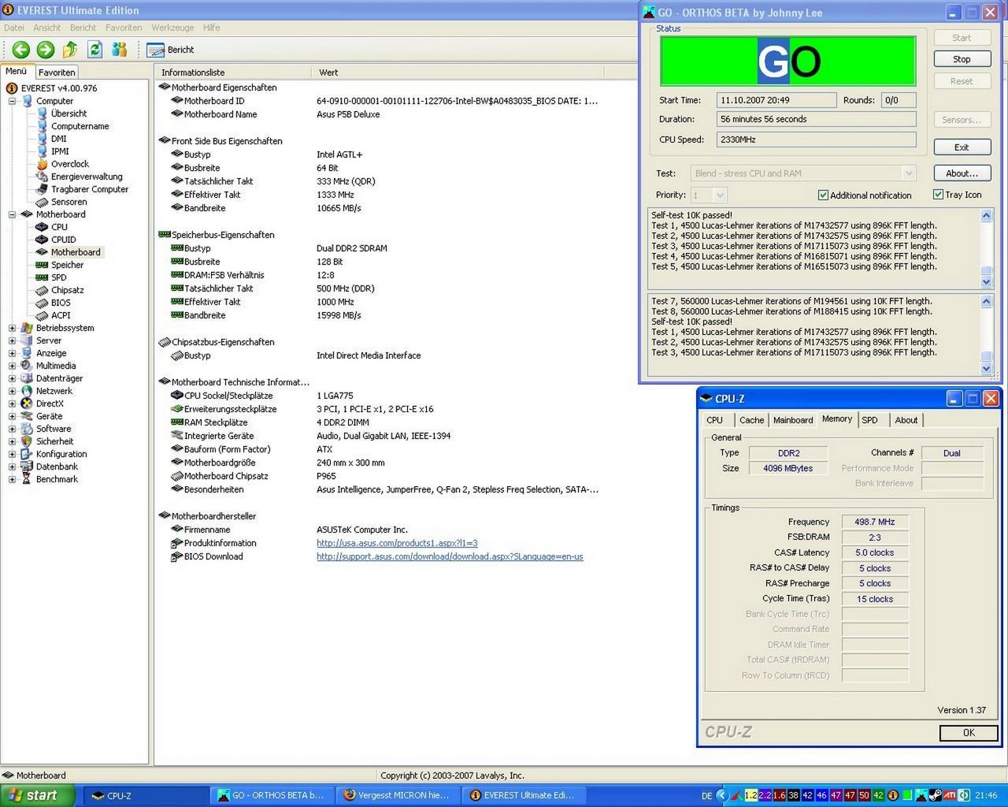Select Computername tree item
The image size is (1008, 807).
pos(80,126)
